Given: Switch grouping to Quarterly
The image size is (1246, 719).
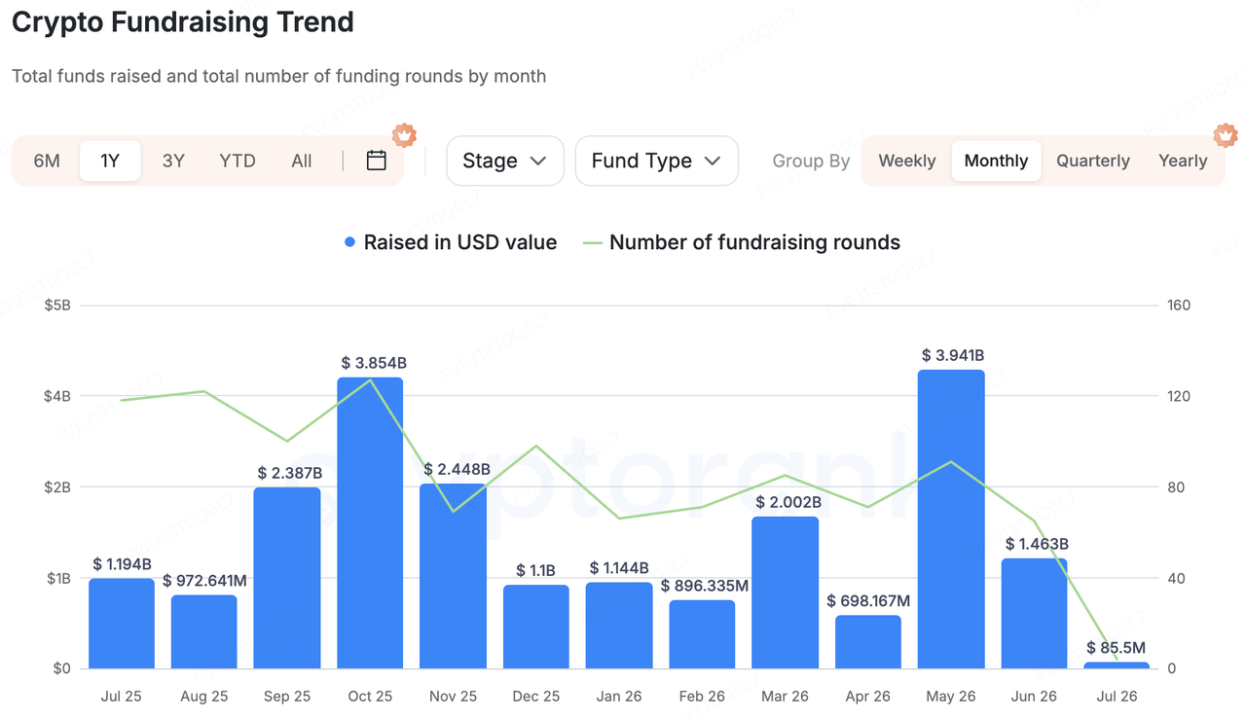Looking at the screenshot, I should tap(1093, 161).
